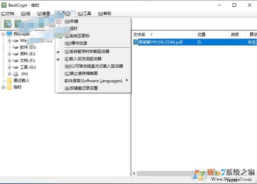Click the D: location cell
The height and width of the screenshot is (184, 257).
tap(200, 42)
